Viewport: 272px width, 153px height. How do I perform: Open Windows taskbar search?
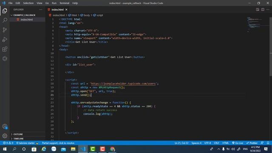(14, 149)
